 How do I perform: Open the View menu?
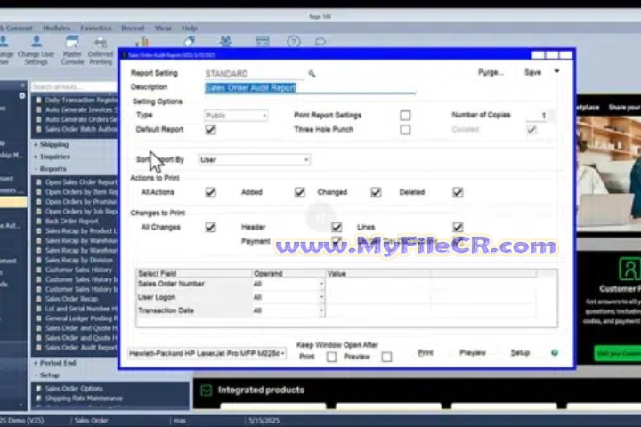click(163, 28)
